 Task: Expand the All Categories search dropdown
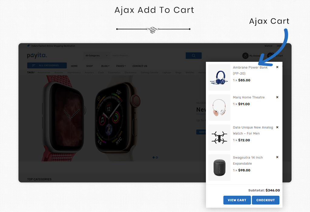[97, 55]
